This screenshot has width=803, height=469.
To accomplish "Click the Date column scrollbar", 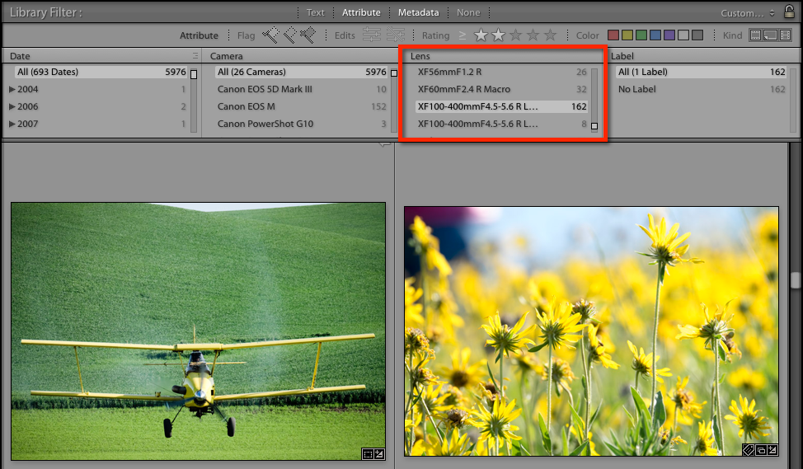I will point(194,100).
